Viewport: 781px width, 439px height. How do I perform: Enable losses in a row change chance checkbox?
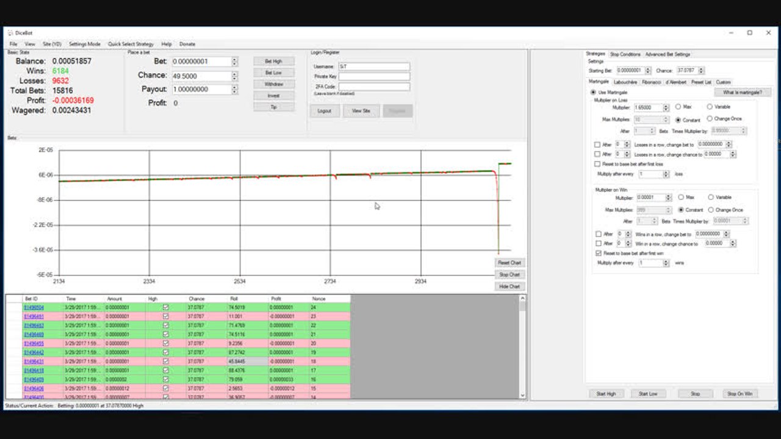597,154
